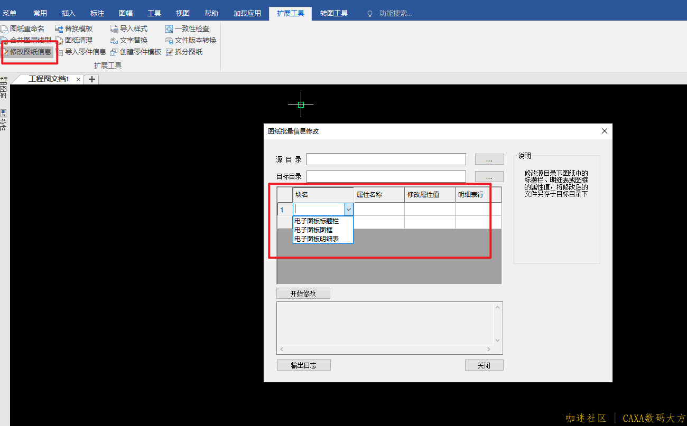The width and height of the screenshot is (687, 426).
Task: Browse for the 源目录 folder
Action: tap(489, 159)
